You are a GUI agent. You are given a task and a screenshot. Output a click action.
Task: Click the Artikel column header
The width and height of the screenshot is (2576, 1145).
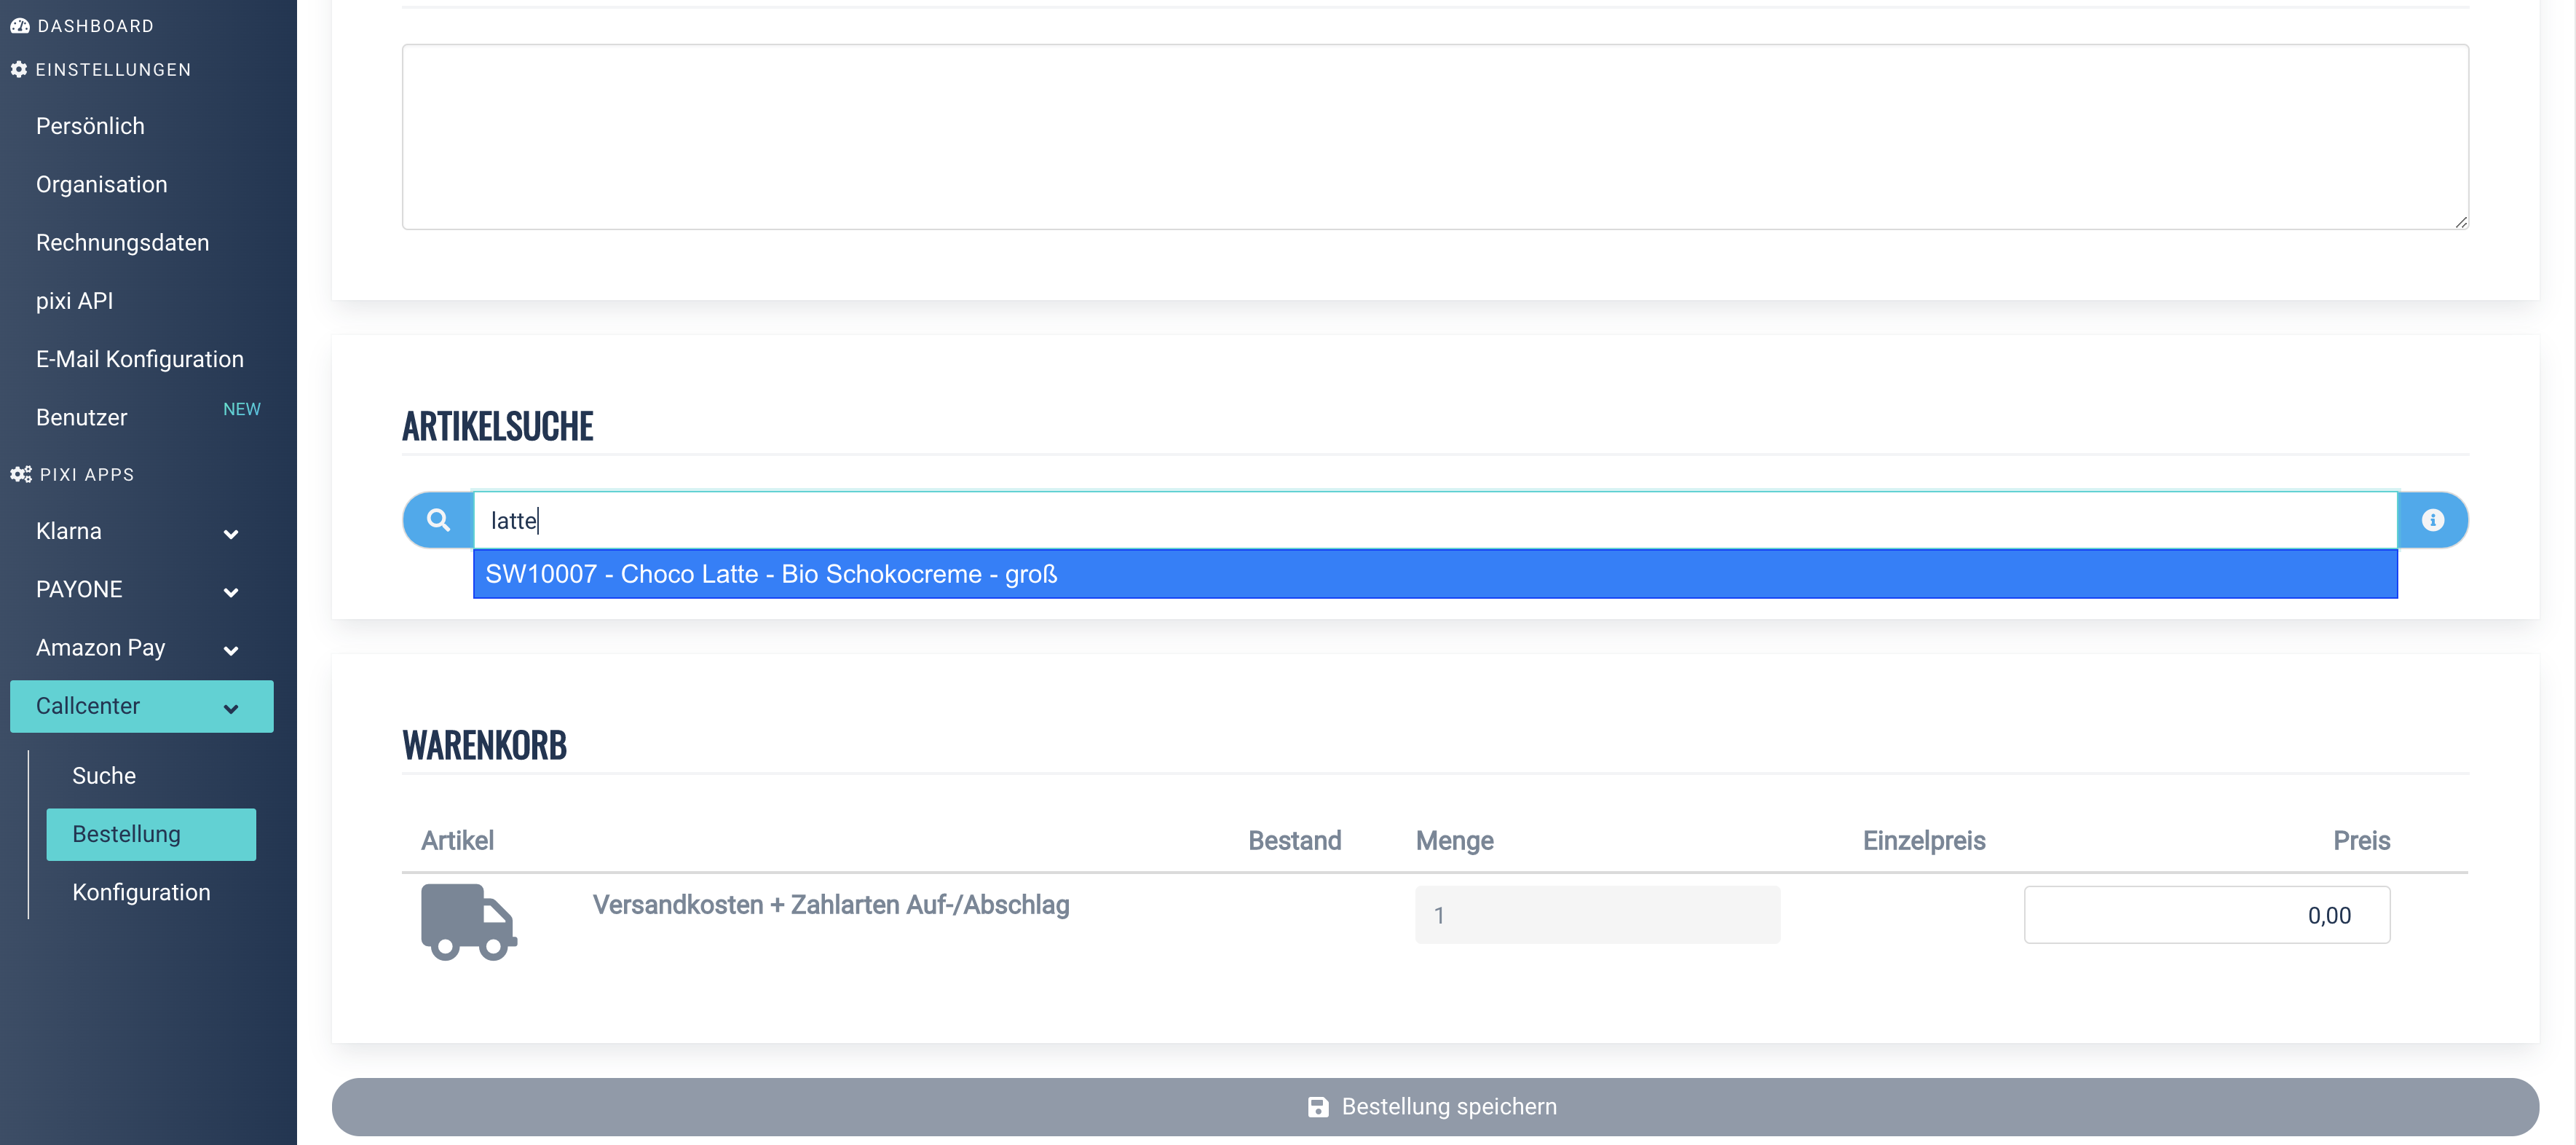[x=457, y=841]
